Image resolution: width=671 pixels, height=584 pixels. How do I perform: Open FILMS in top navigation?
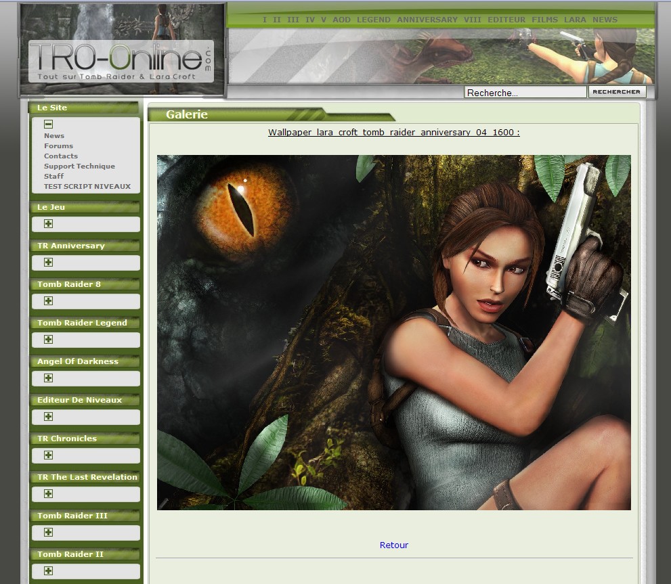coord(545,20)
